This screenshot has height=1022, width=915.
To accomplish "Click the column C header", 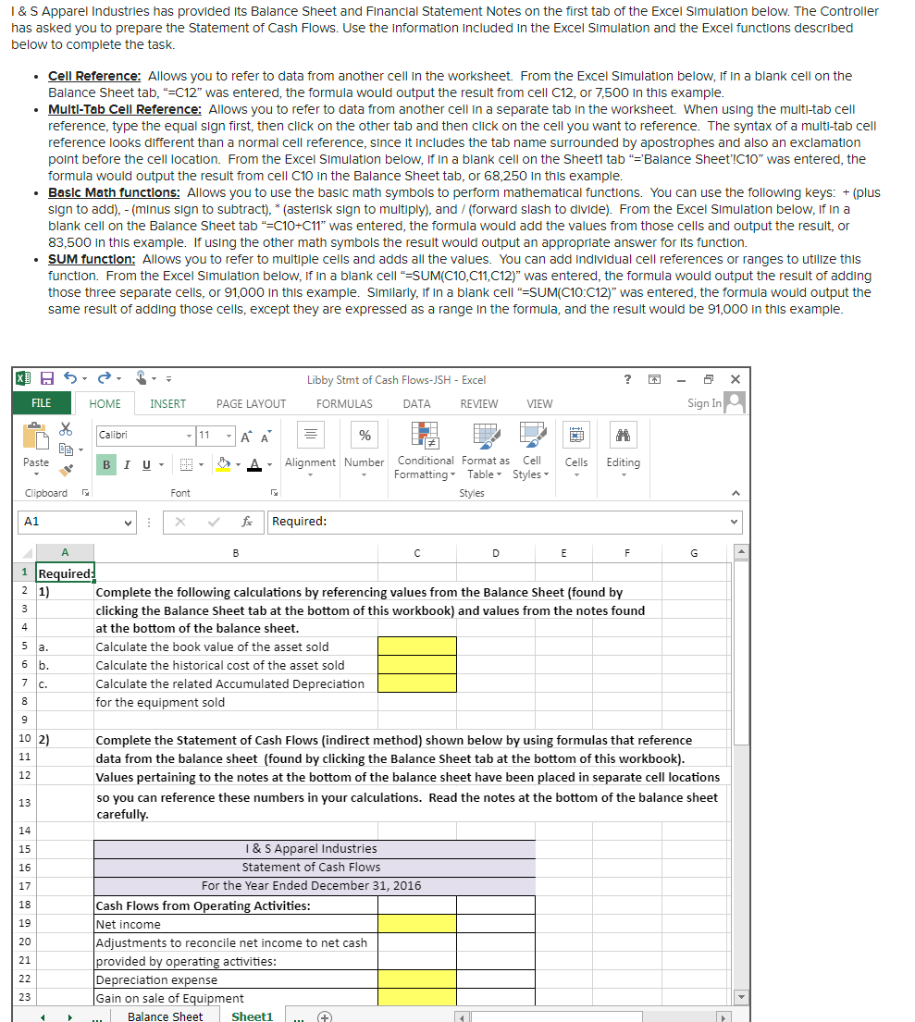I will [416, 553].
